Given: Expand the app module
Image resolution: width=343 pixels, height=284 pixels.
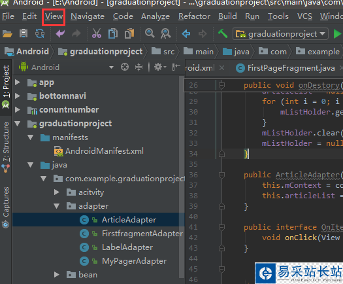Looking at the screenshot, I should pos(18,82).
